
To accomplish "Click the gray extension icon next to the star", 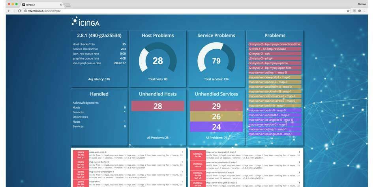I will 354,11.
